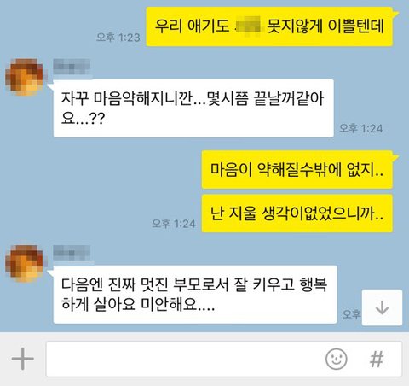This screenshot has height=386, width=409.
Task: Tap blurred sender name above first white bubble
Action: tap(72, 67)
